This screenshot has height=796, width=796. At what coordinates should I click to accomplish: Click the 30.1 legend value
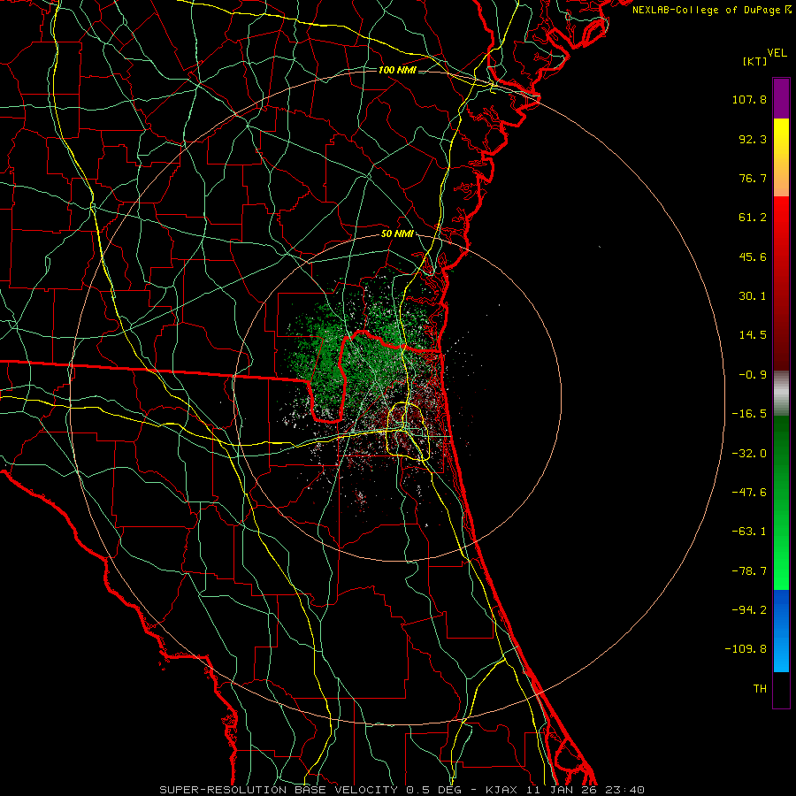point(753,296)
